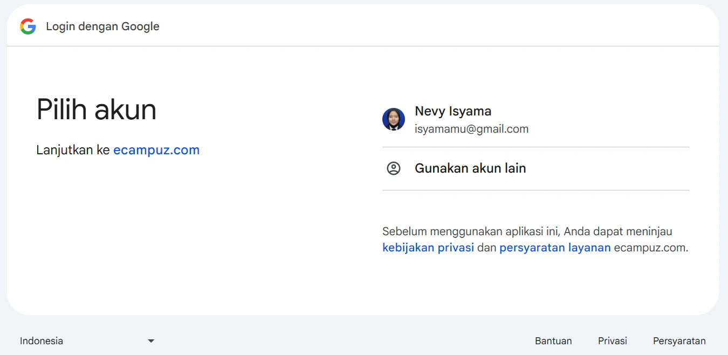This screenshot has height=355, width=728.
Task: Choose Gunakan akun lain option
Action: [470, 168]
